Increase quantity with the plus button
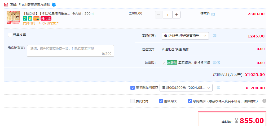 pos(177,15)
